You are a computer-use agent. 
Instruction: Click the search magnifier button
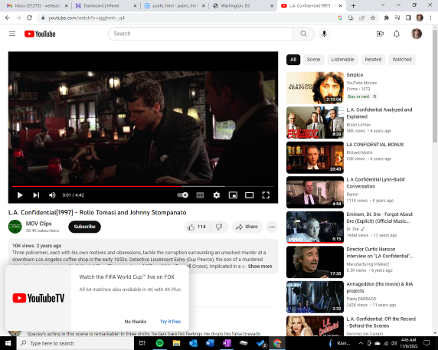303,34
